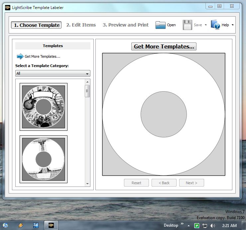Click the network tray icon
The width and height of the screenshot is (246, 230).
click(x=205, y=226)
